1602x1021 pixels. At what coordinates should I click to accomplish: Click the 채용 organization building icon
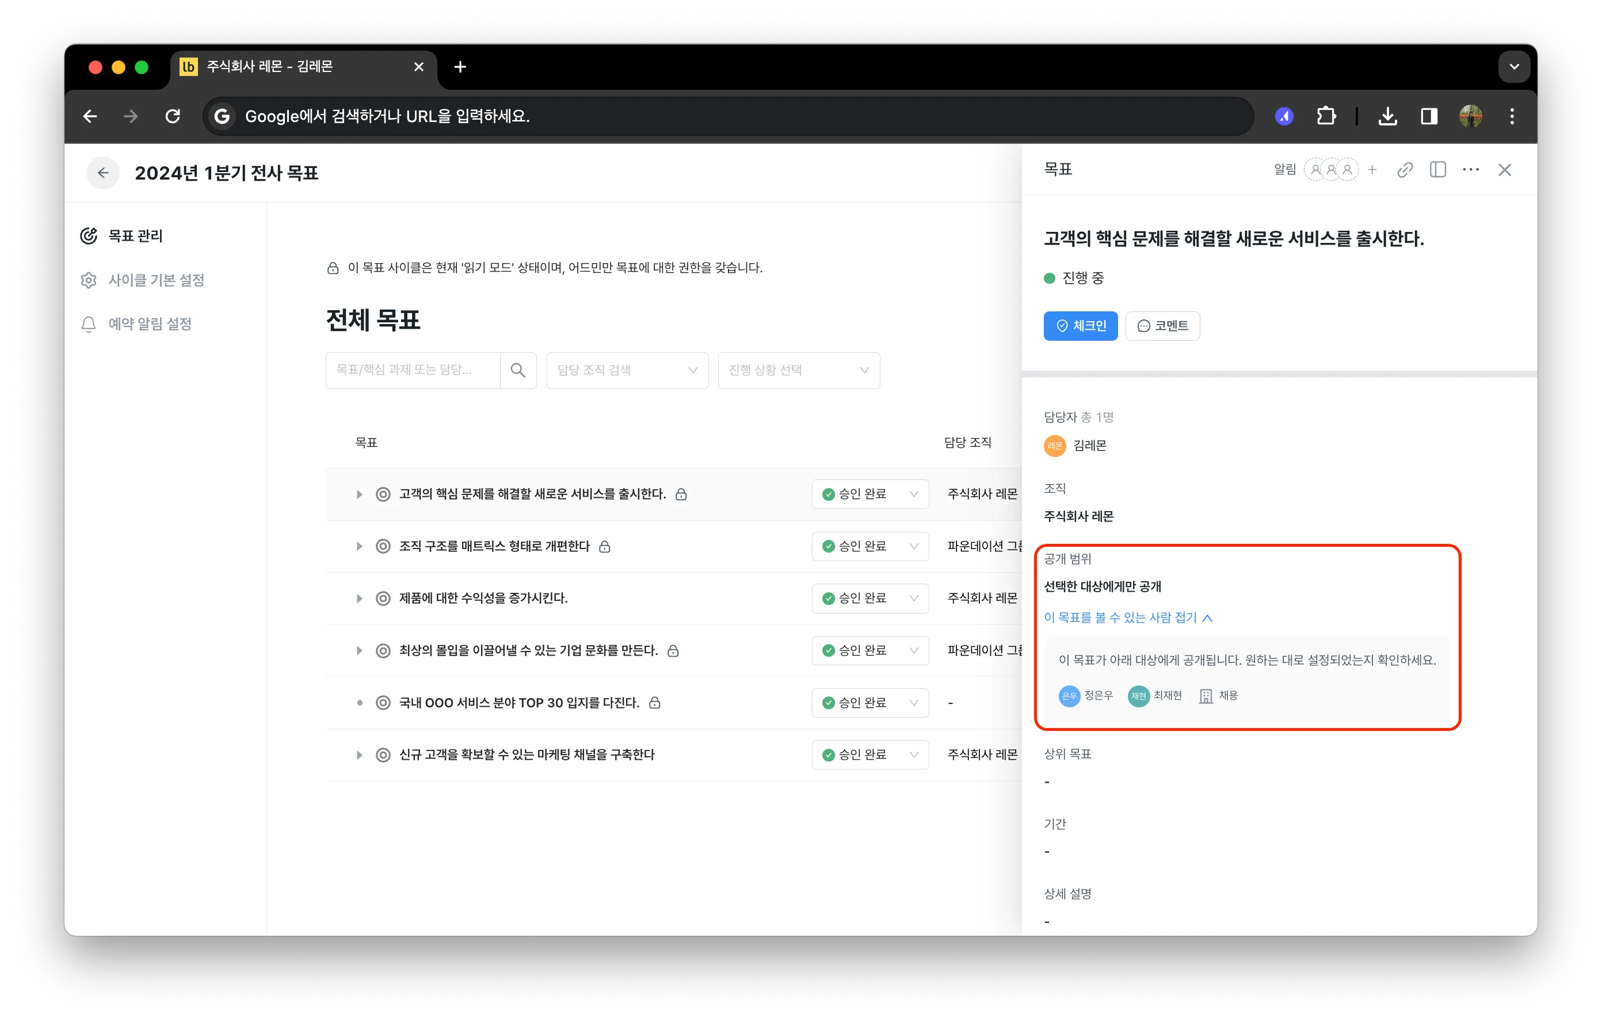pos(1206,696)
